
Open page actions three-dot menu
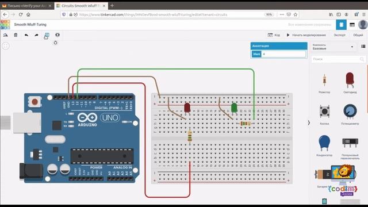282,14
